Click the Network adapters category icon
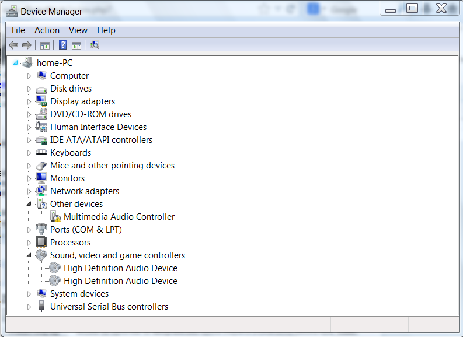Image resolution: width=463 pixels, height=337 pixels. pos(41,191)
